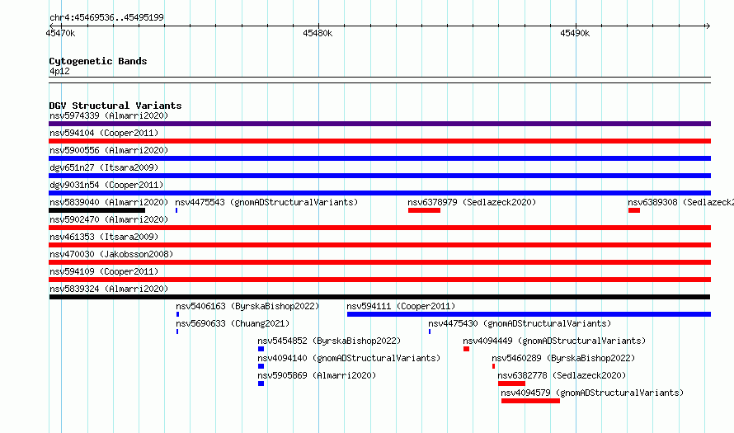Open variant label nsv5902470 (Almarri2020)
The image size is (734, 433).
[x=109, y=219]
